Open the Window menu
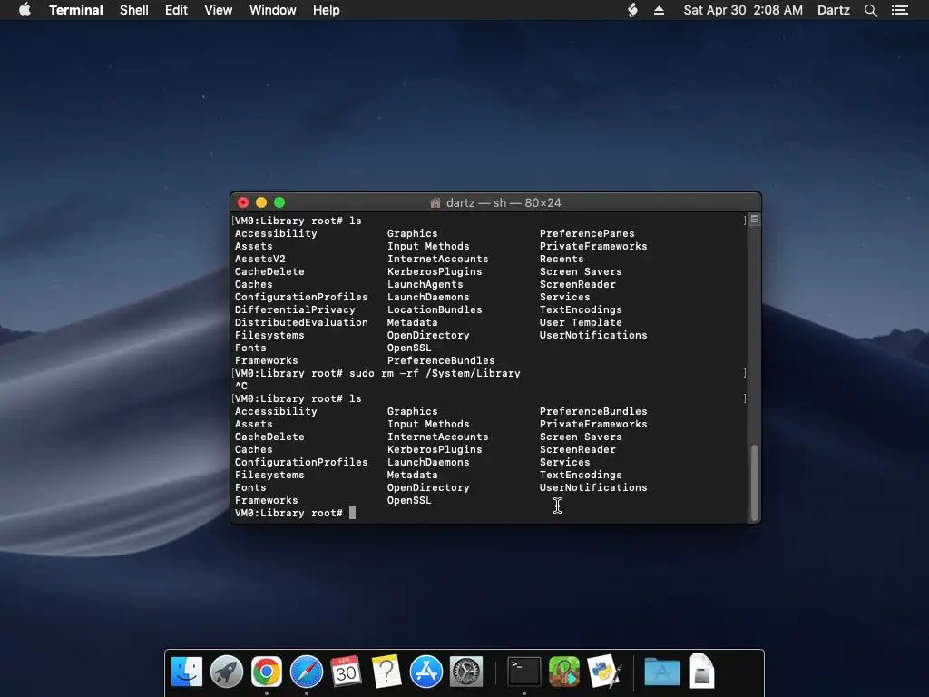 tap(272, 10)
